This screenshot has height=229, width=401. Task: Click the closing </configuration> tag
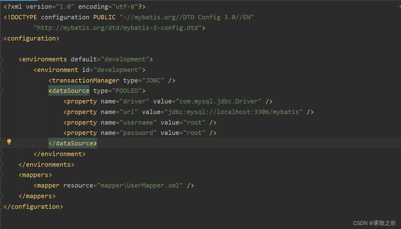tap(33, 206)
